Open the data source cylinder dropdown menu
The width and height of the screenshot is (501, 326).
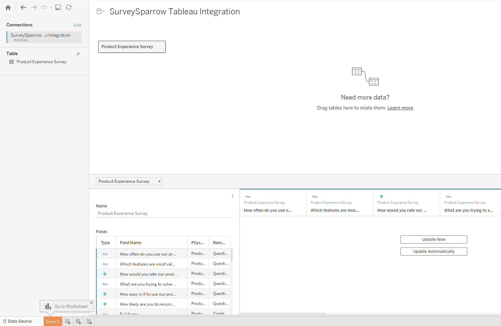point(100,11)
